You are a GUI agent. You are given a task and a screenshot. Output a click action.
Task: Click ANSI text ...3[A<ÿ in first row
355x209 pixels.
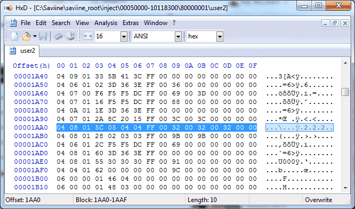coord(283,77)
